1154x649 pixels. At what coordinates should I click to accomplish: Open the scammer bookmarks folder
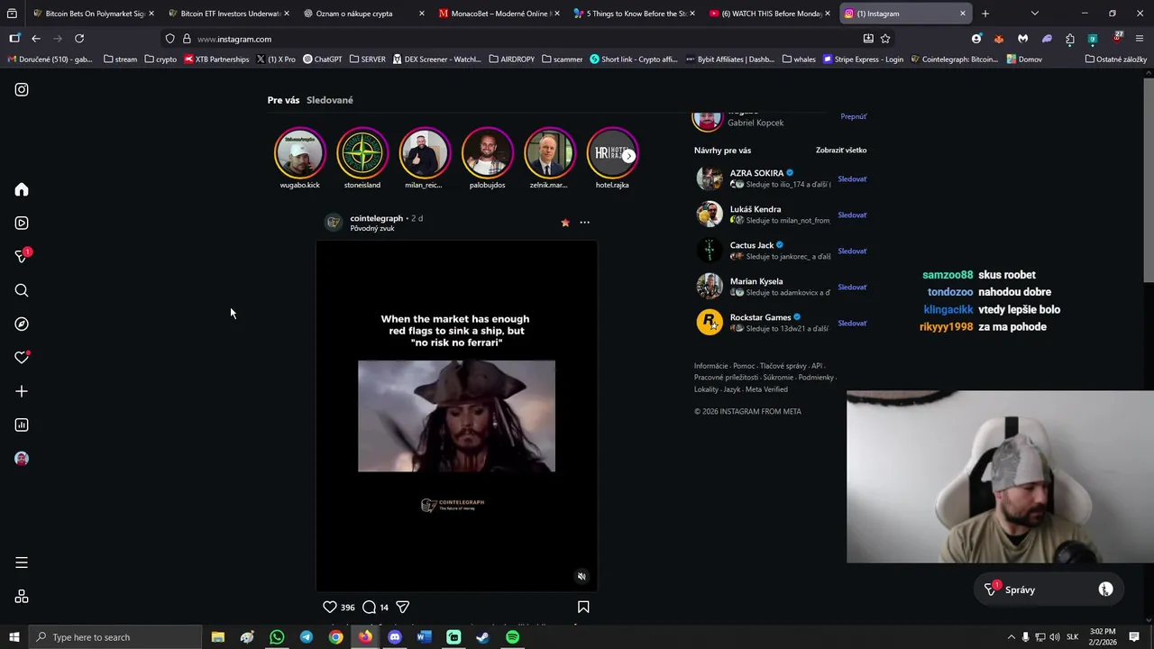point(562,59)
